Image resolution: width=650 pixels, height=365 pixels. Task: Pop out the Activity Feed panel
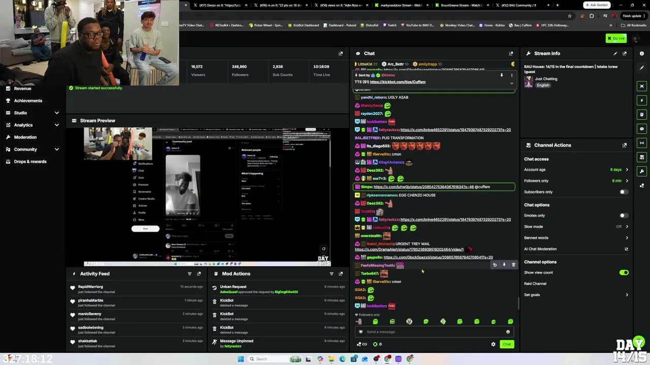(x=199, y=274)
